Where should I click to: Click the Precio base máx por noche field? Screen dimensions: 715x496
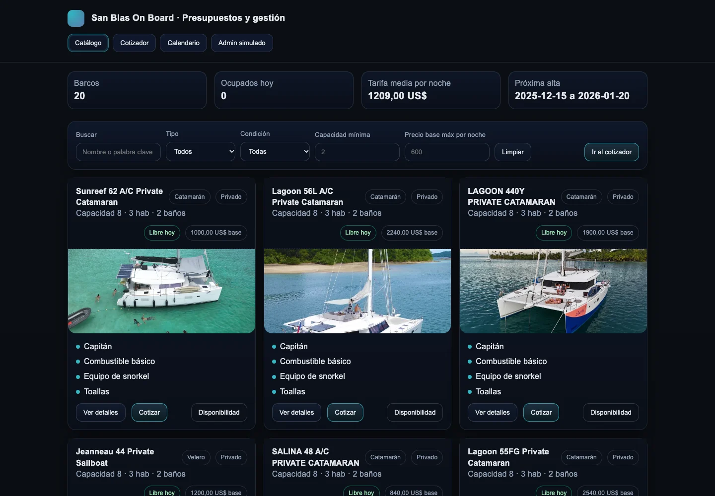pyautogui.click(x=447, y=152)
